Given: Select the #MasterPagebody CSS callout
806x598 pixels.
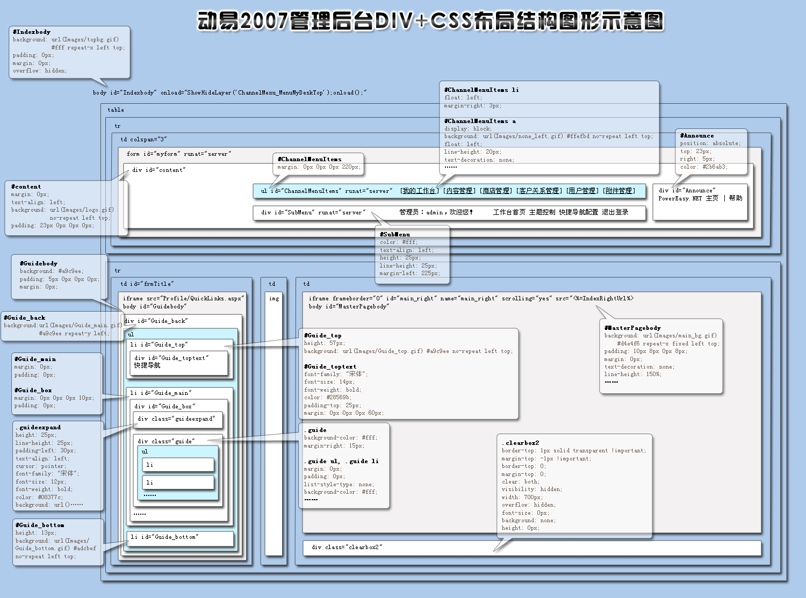Looking at the screenshot, I should pos(661,356).
